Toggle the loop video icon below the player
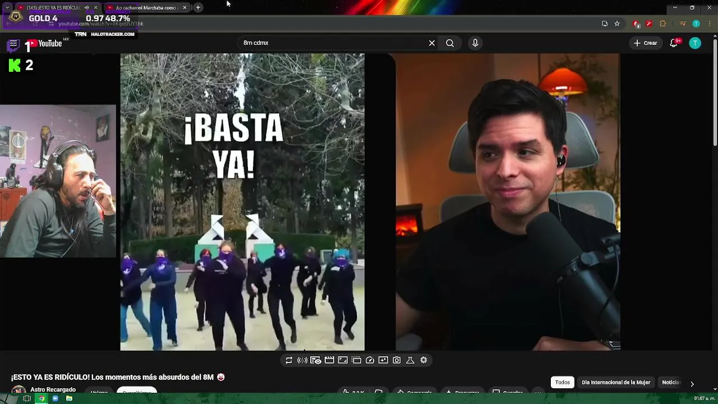 click(289, 360)
